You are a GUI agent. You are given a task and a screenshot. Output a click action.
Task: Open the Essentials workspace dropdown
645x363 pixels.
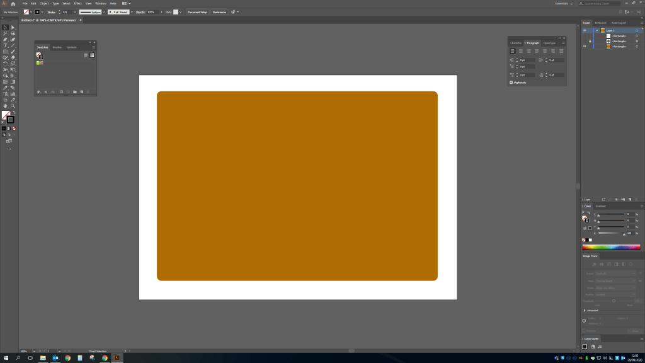pos(563,4)
